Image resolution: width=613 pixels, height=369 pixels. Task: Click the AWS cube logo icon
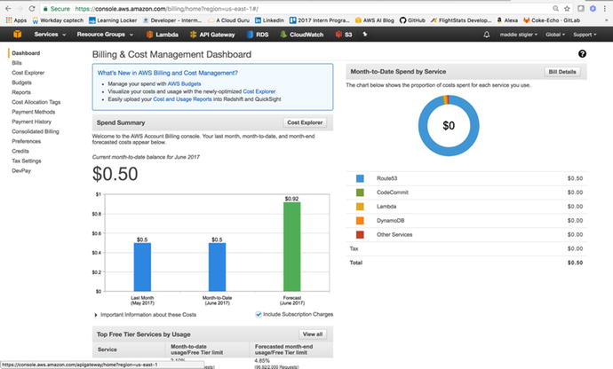tap(16, 35)
